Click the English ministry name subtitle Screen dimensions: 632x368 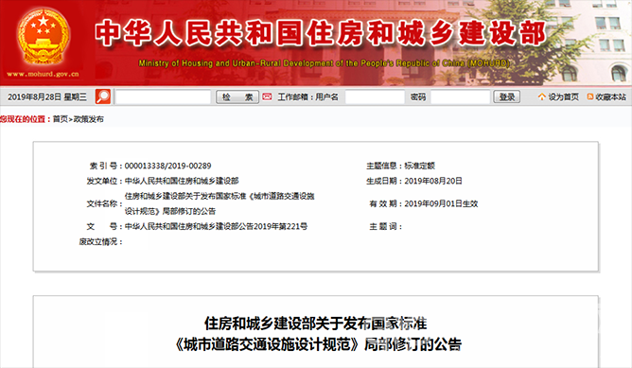click(325, 63)
